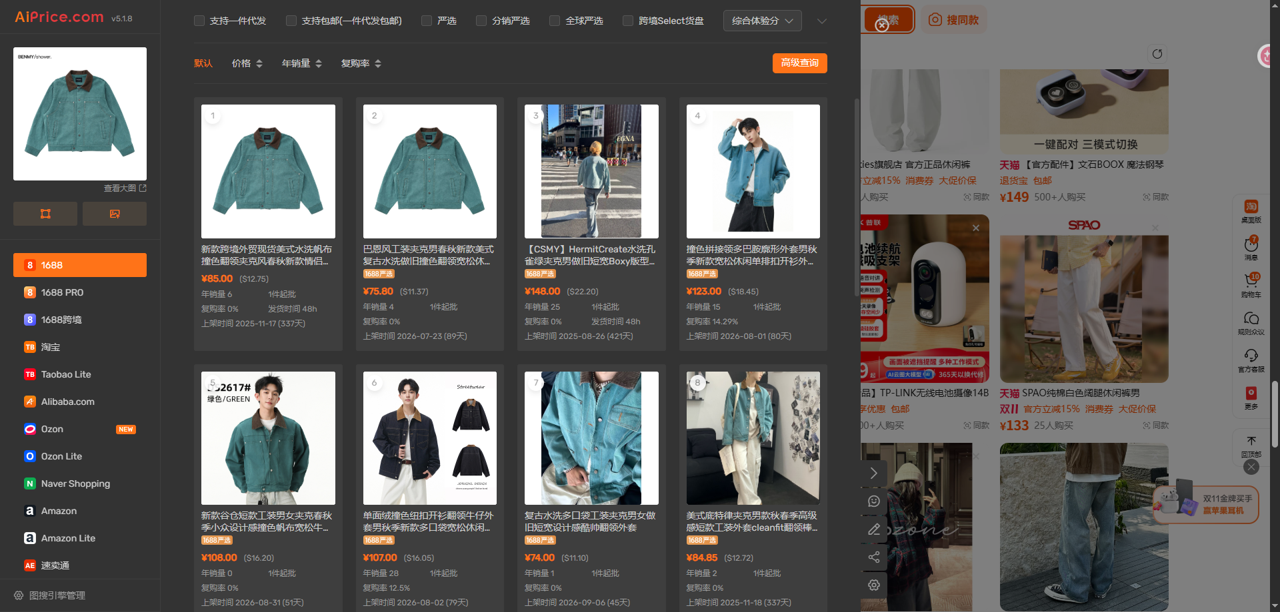Screen dimensions: 1280x612
Task: Click the smiley feedback icon in floating toolbar
Action: 874,501
